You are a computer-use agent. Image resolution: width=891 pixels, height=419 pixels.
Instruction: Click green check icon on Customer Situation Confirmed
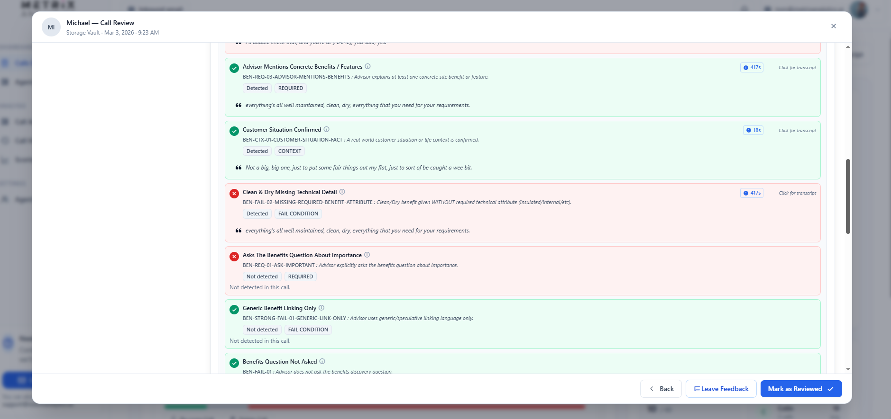point(234,131)
